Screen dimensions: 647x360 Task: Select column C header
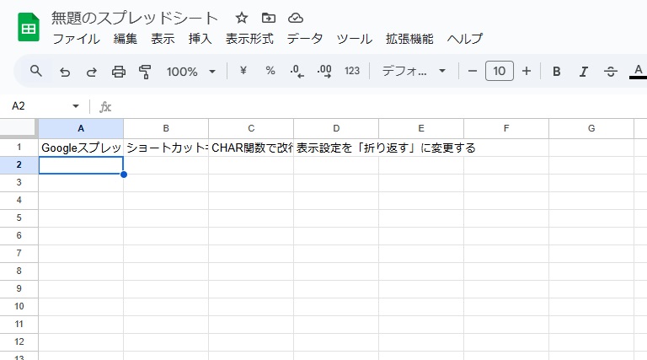[251, 128]
